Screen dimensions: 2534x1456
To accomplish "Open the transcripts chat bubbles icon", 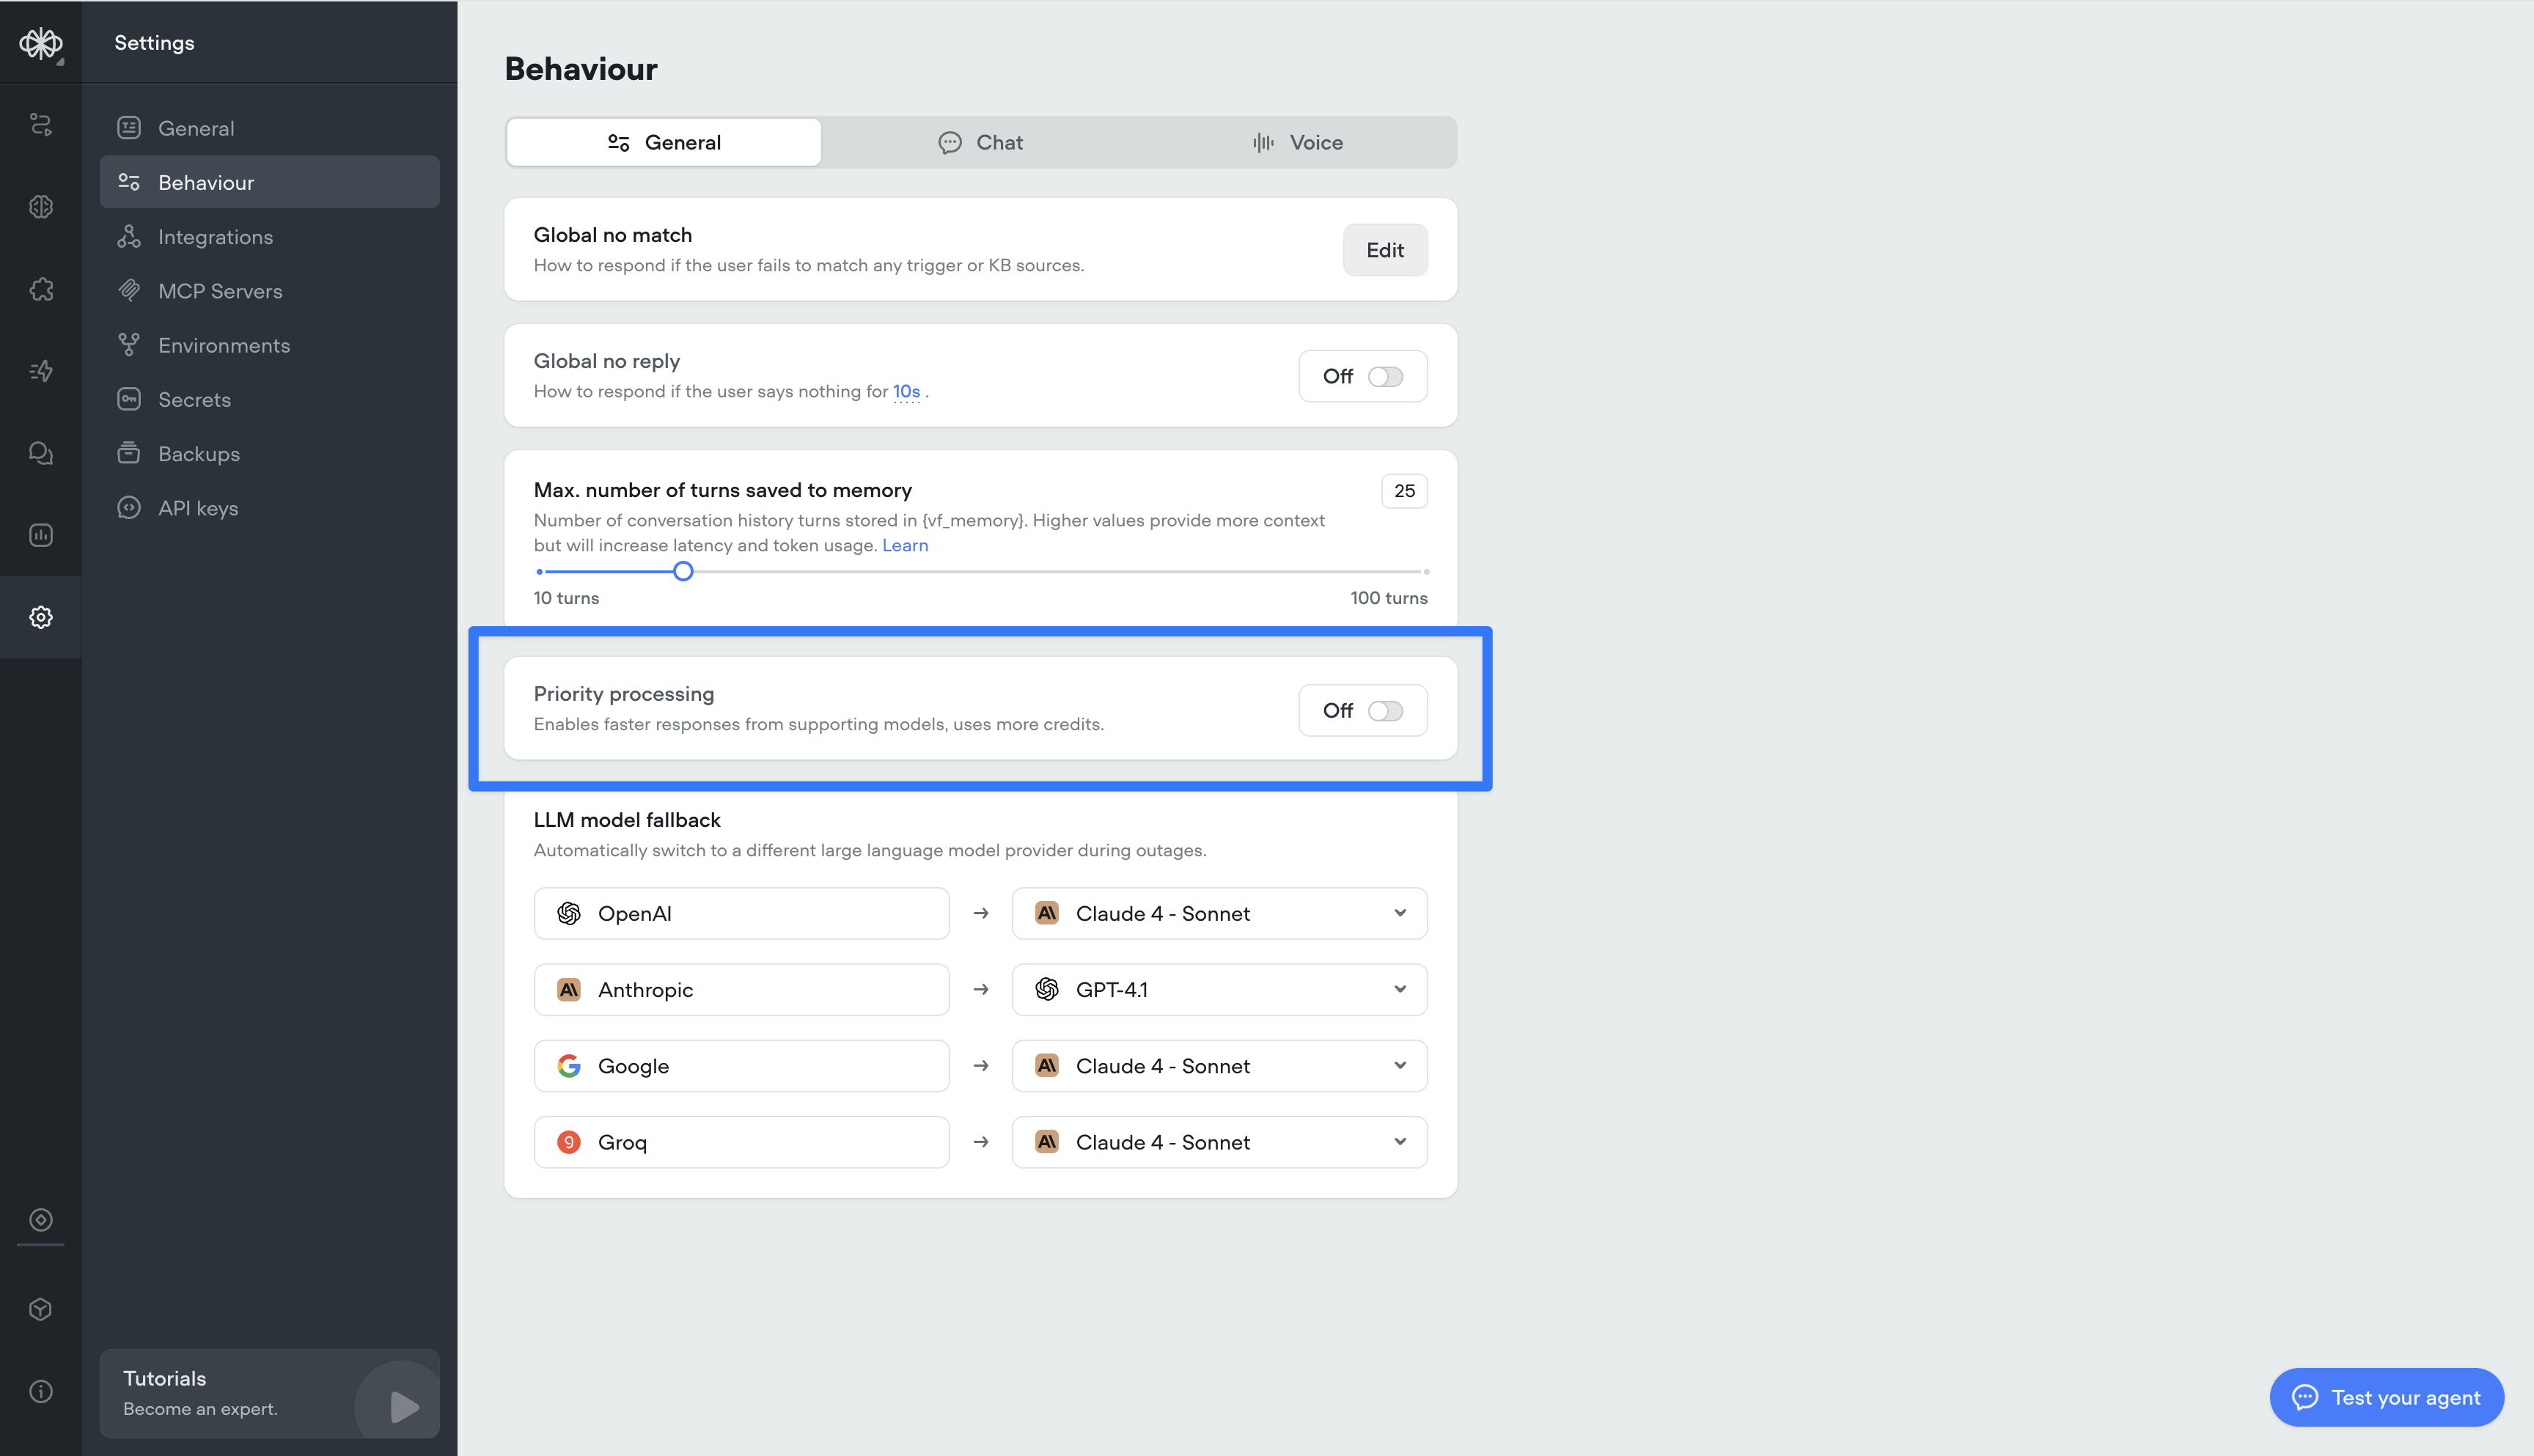I will (40, 453).
